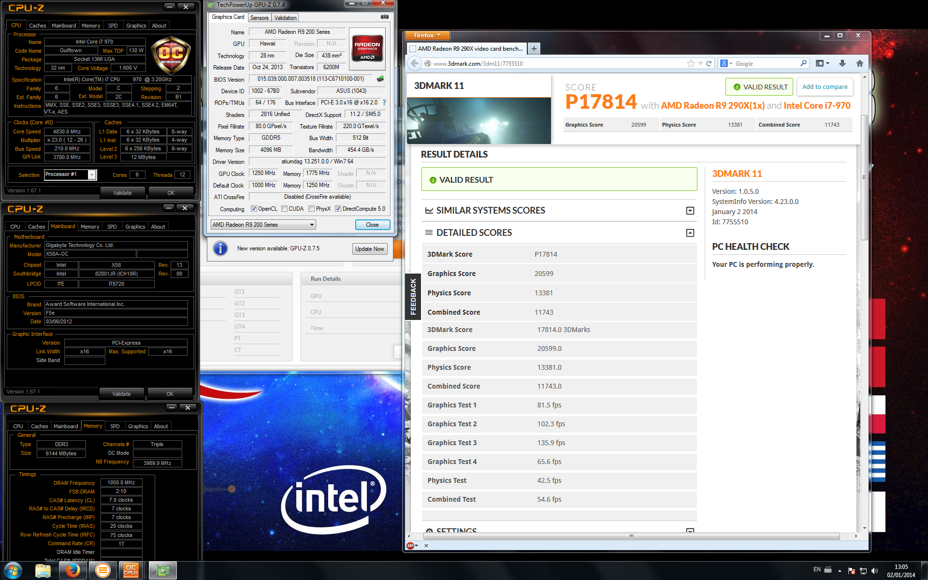The height and width of the screenshot is (580, 928).
Task: Go back with the Firefox back arrow
Action: coord(414,63)
